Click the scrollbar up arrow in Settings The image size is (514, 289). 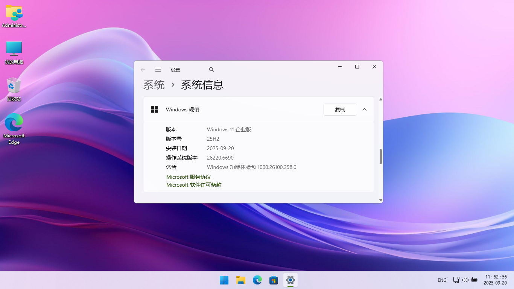click(x=381, y=99)
